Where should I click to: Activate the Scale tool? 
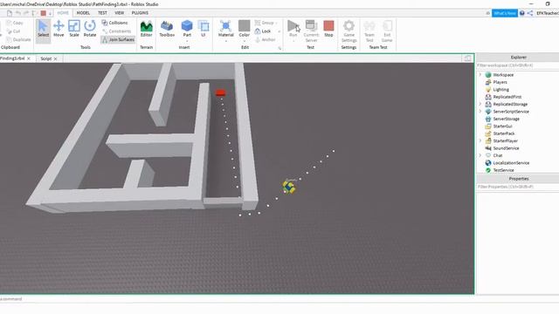(74, 29)
